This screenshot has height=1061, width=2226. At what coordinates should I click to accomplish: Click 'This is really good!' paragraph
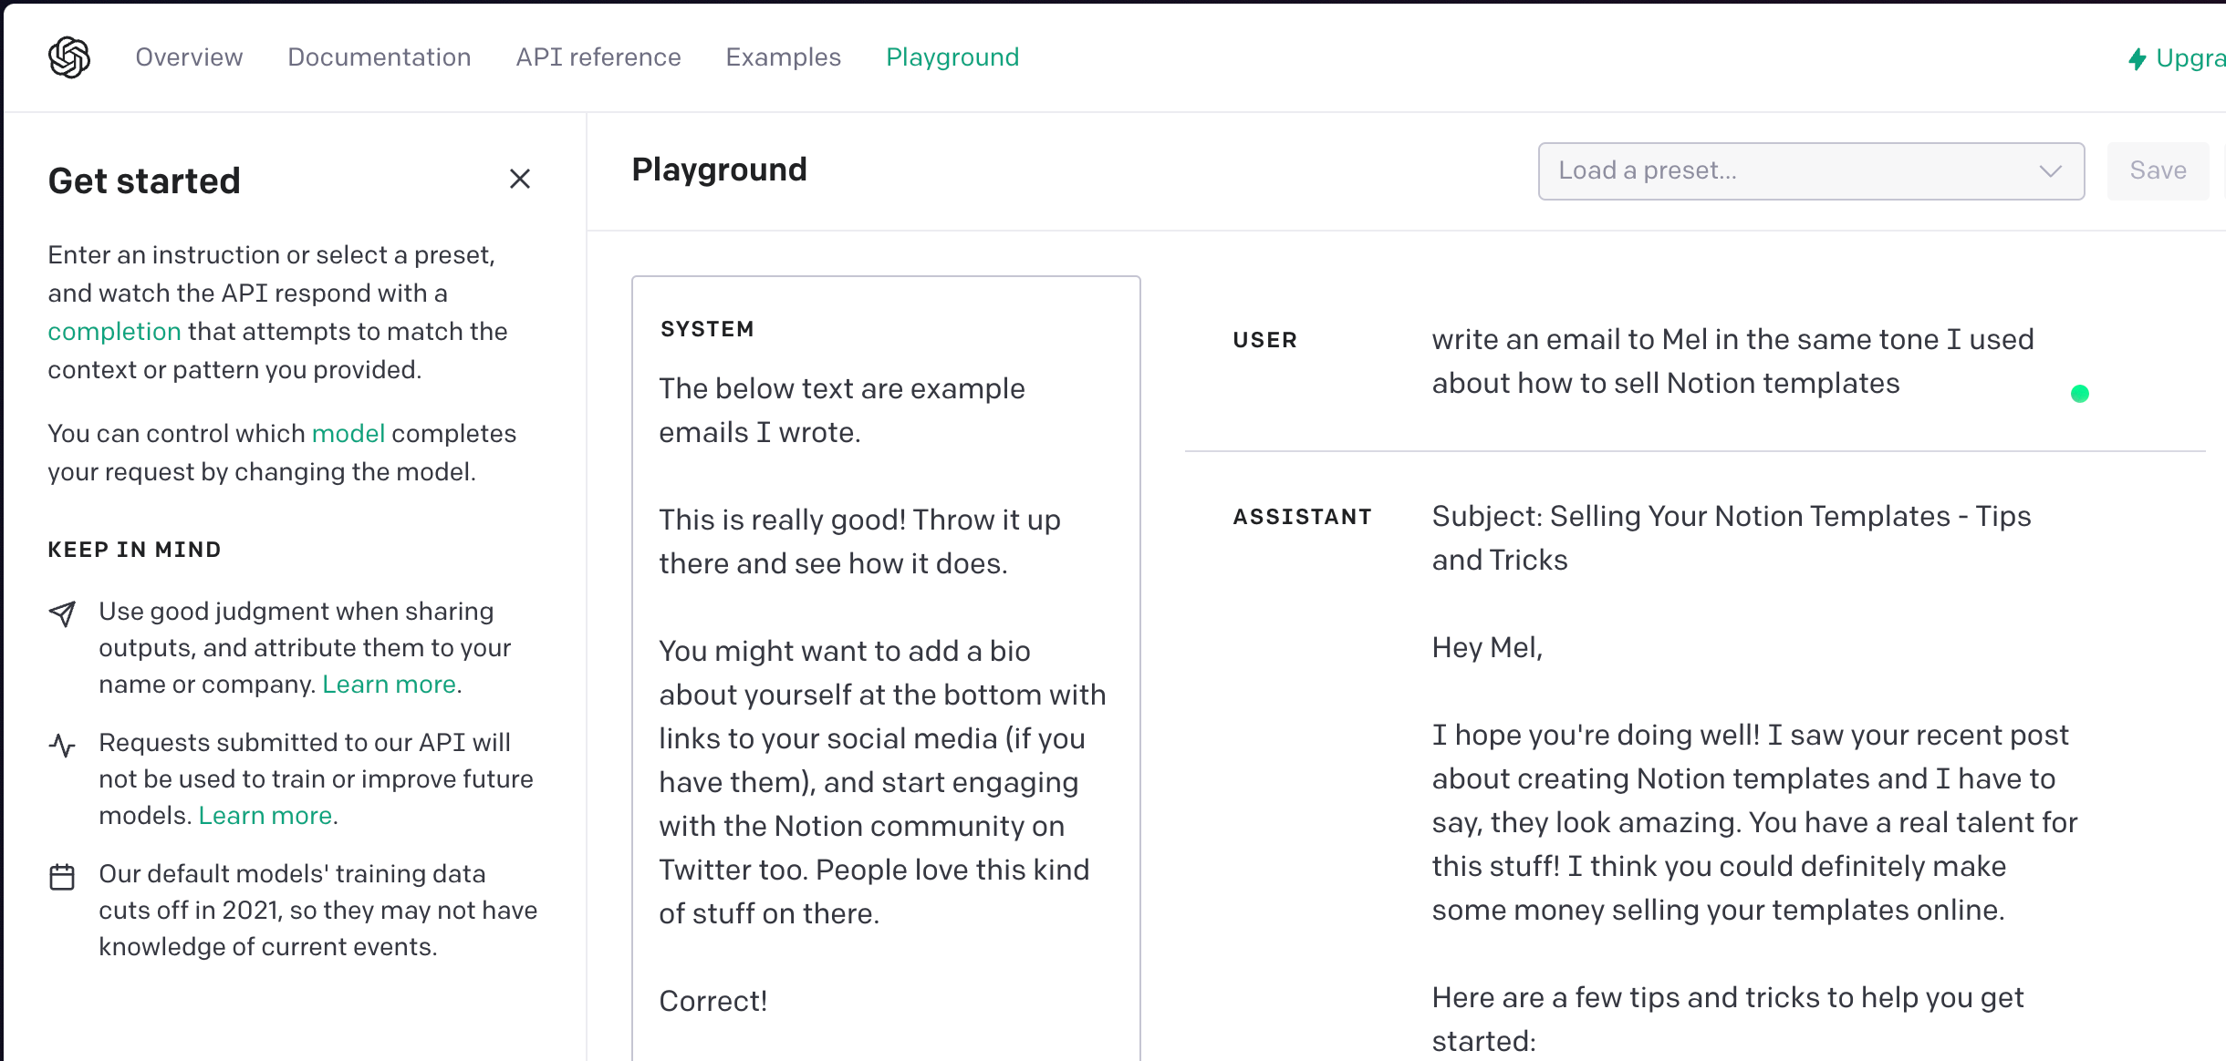859,541
